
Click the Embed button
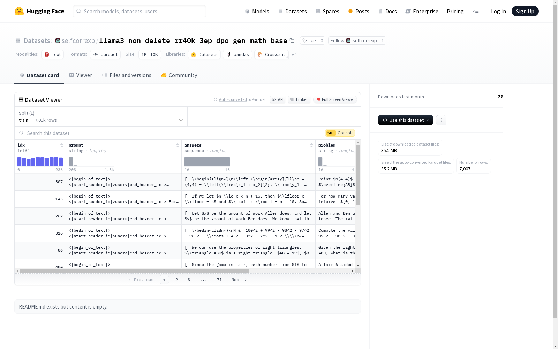click(x=299, y=99)
